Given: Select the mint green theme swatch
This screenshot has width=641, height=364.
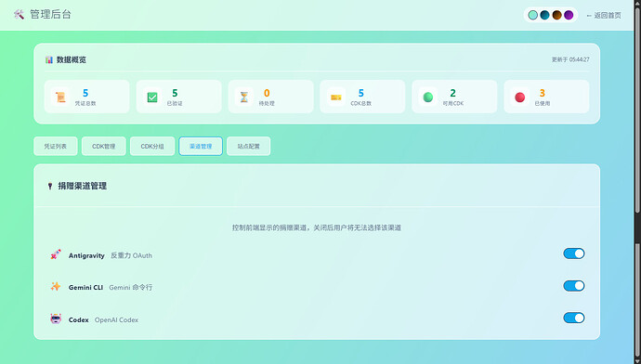Looking at the screenshot, I should tap(532, 15).
